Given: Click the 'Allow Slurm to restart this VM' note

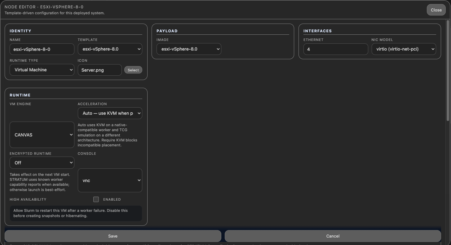Looking at the screenshot, I should pos(76,213).
